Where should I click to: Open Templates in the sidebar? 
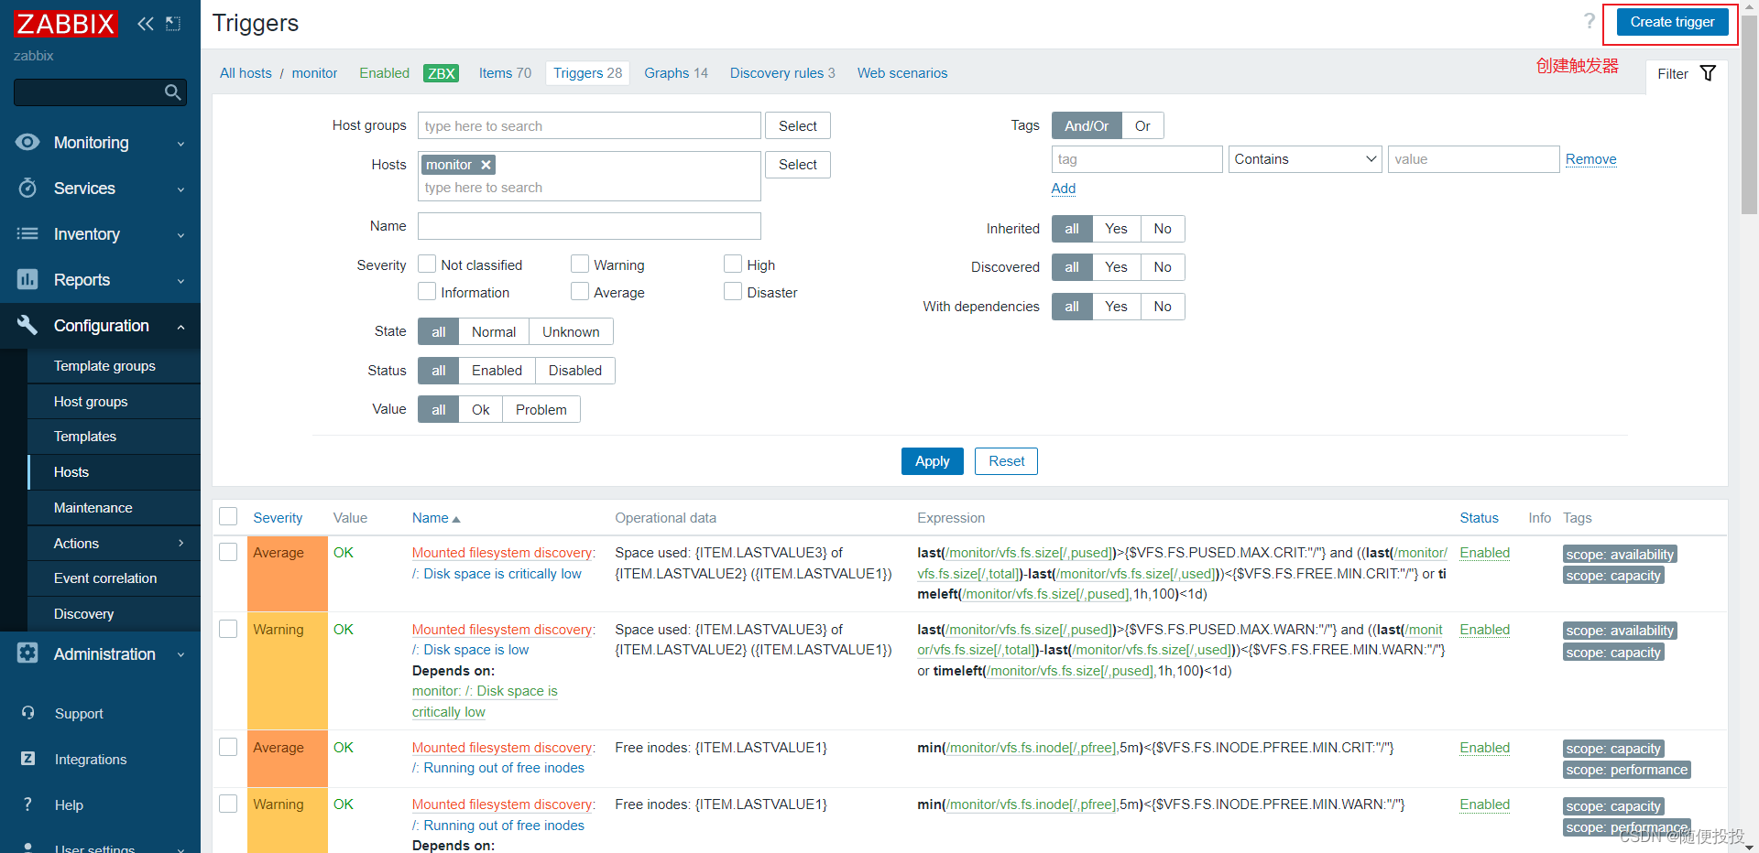(x=114, y=437)
